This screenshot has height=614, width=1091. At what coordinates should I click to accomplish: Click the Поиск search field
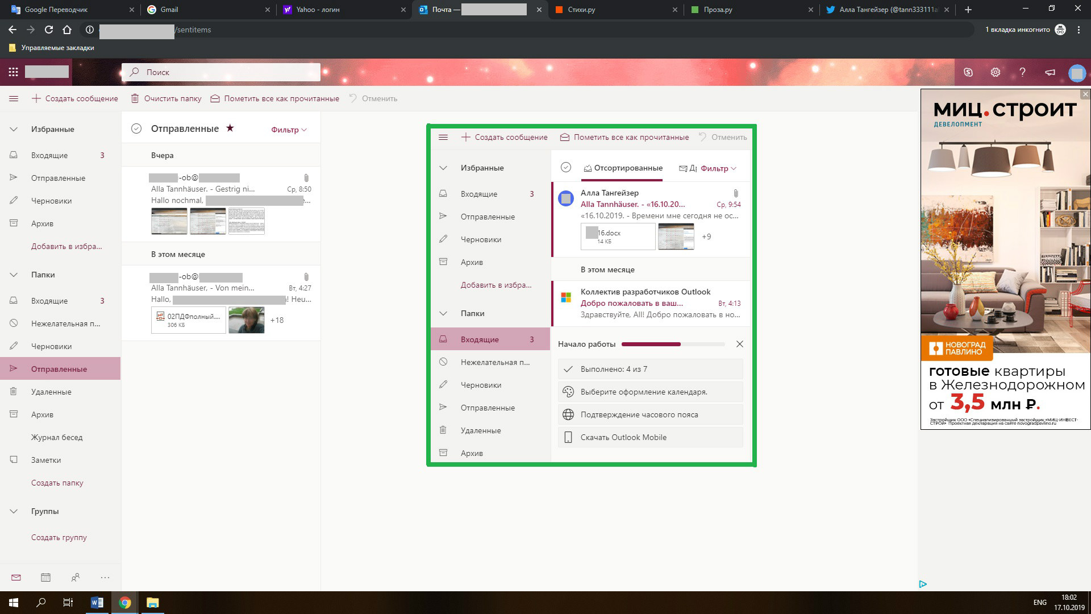tap(221, 72)
